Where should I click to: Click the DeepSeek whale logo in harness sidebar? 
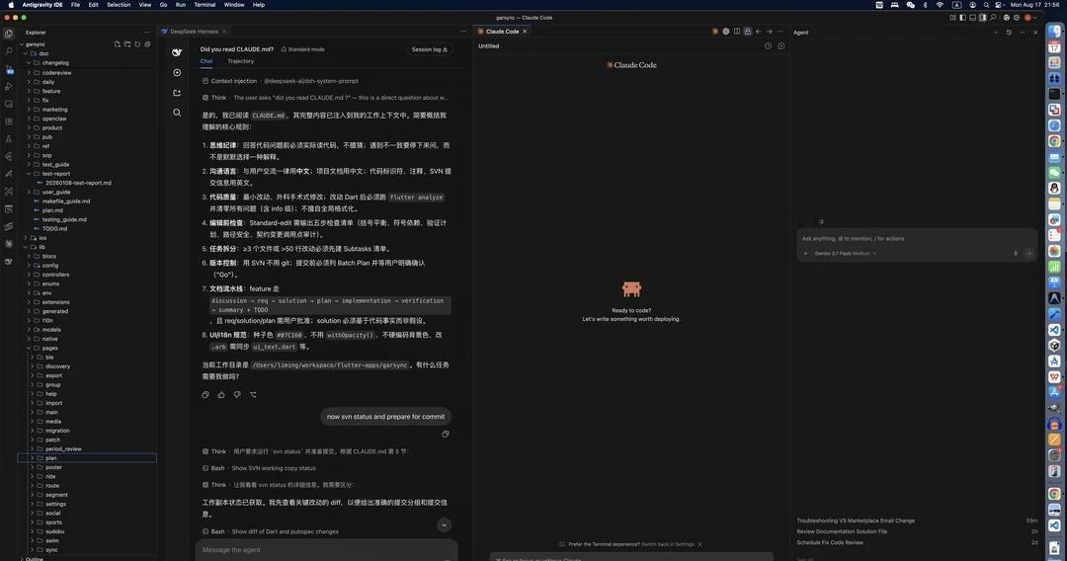coord(177,52)
